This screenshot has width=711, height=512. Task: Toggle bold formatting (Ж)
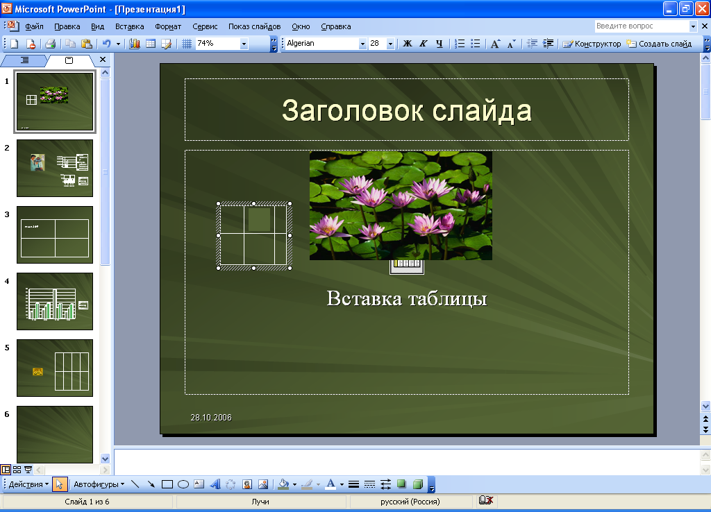pyautogui.click(x=407, y=44)
